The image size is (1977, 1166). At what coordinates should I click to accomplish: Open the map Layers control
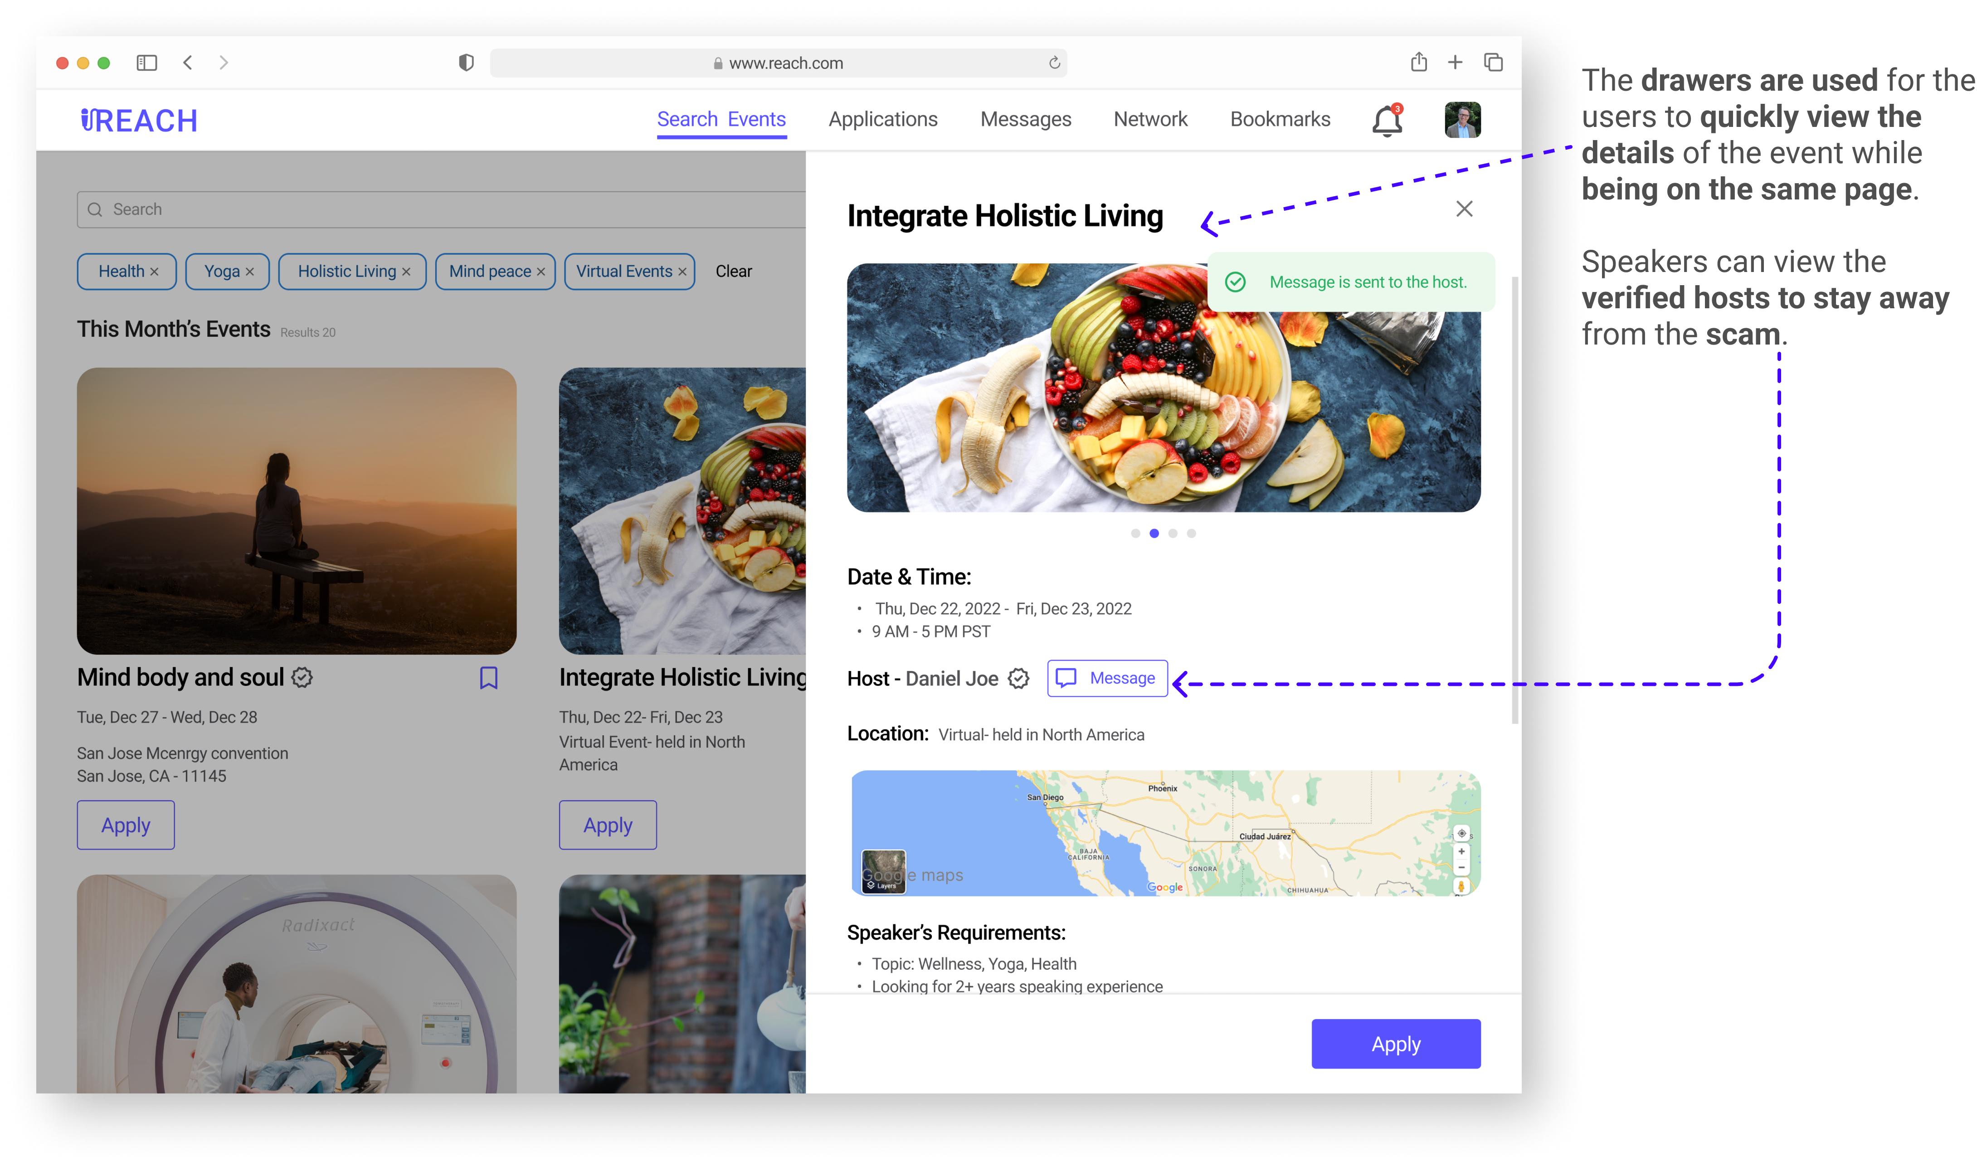coord(884,871)
